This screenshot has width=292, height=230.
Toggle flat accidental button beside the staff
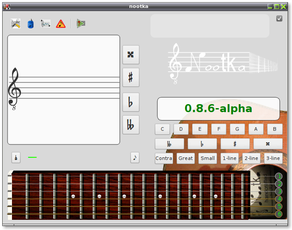click(x=131, y=102)
